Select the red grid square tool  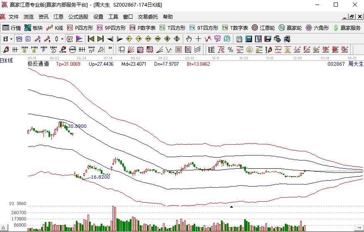(179, 50)
